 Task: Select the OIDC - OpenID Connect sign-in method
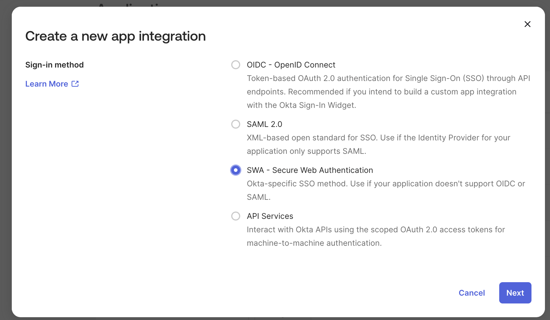click(236, 65)
